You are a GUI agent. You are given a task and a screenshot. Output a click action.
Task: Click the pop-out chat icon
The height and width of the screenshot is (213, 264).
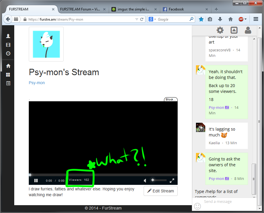tap(234, 30)
